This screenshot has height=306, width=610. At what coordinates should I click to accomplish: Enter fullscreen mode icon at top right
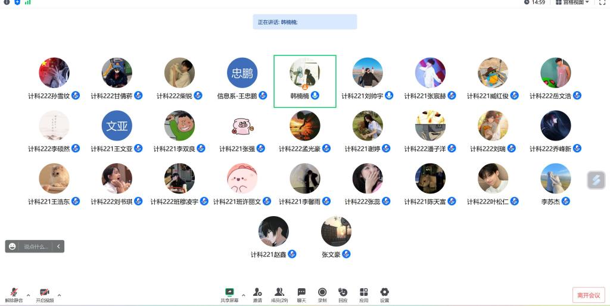pyautogui.click(x=602, y=2)
